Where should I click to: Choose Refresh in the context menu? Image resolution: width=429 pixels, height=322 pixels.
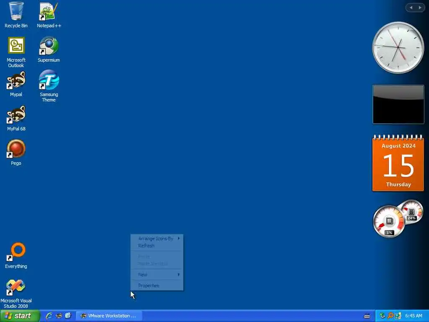pos(157,246)
